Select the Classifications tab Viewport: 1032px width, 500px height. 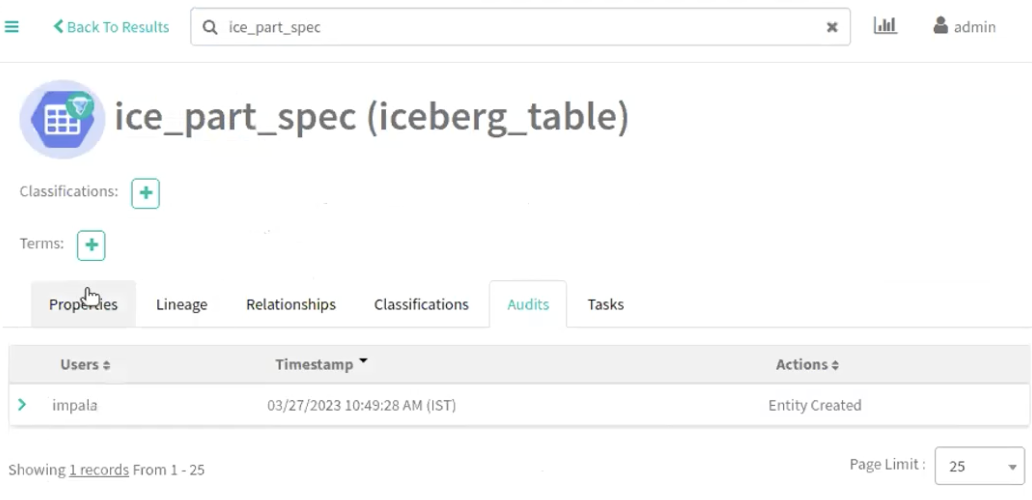(x=421, y=304)
